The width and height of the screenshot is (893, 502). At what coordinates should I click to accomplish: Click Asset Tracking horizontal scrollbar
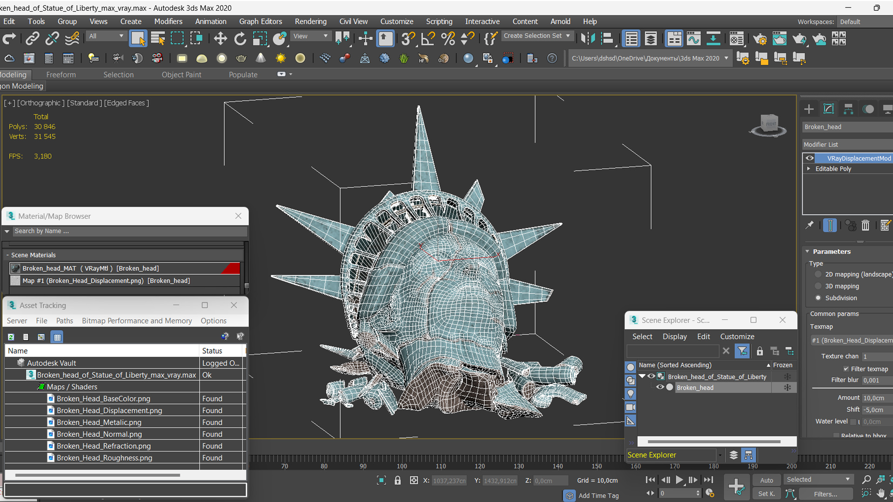coord(97,475)
